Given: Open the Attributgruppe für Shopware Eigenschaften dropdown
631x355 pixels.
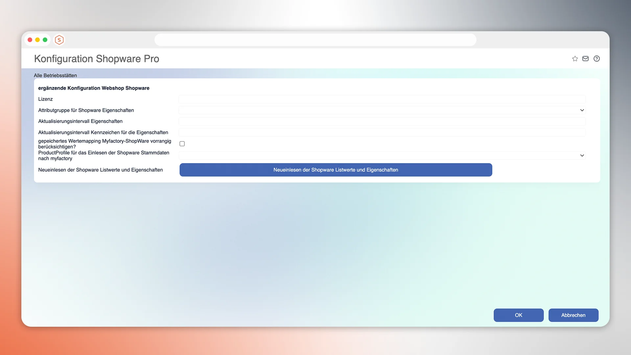Looking at the screenshot, I should [381, 110].
